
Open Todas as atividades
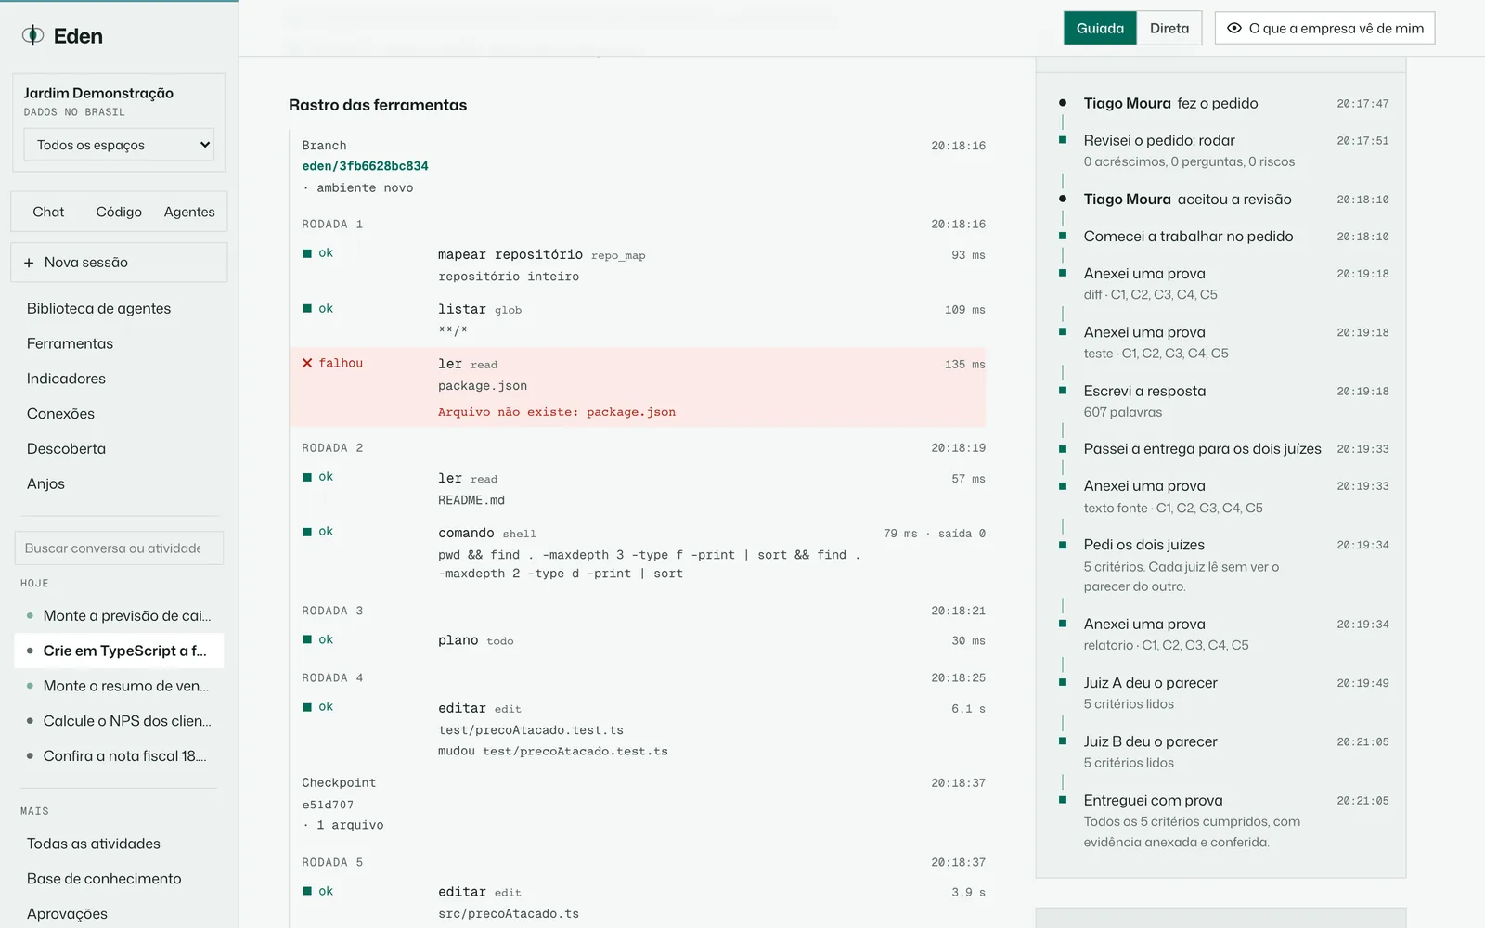(93, 844)
